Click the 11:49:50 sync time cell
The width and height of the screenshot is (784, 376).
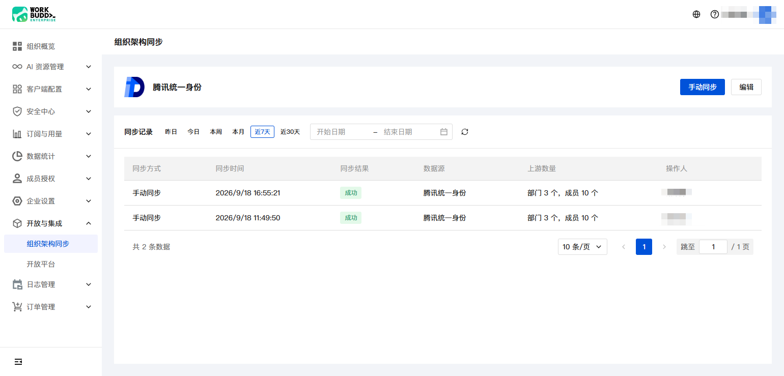(x=248, y=218)
